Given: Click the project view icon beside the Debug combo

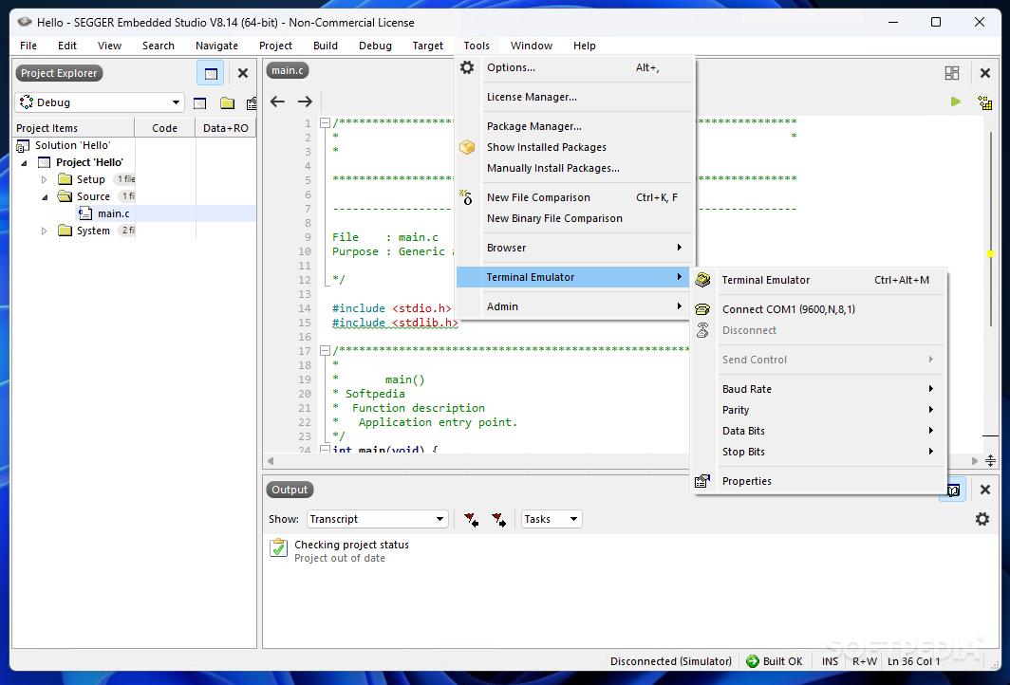Looking at the screenshot, I should [x=199, y=103].
